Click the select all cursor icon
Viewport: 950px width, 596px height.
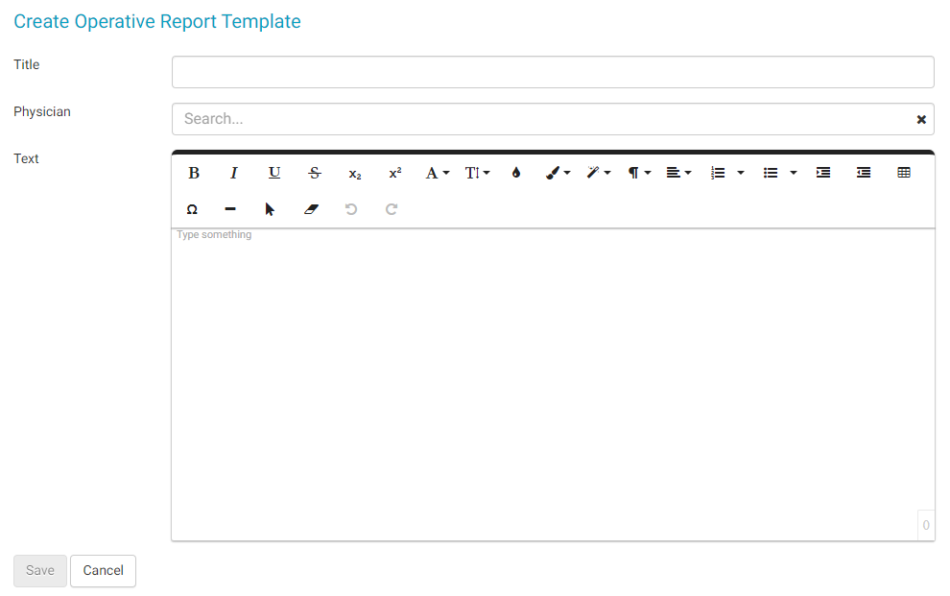coord(271,209)
